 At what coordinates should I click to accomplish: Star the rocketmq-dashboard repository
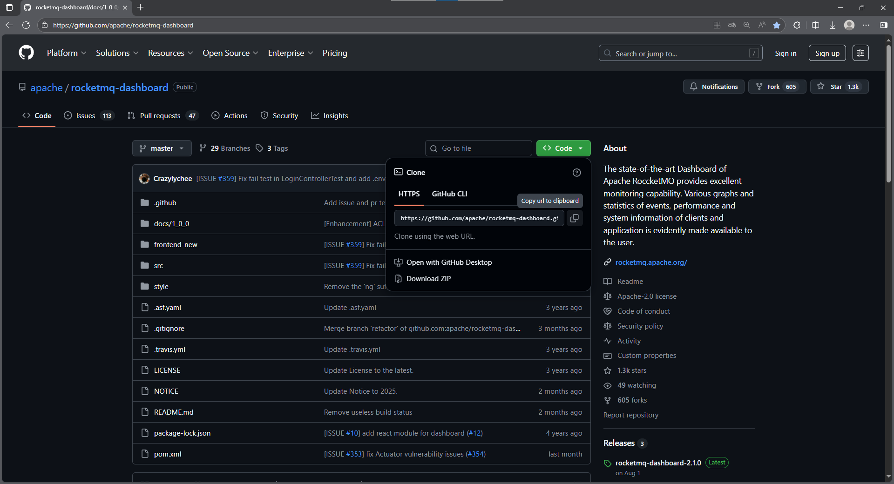838,87
